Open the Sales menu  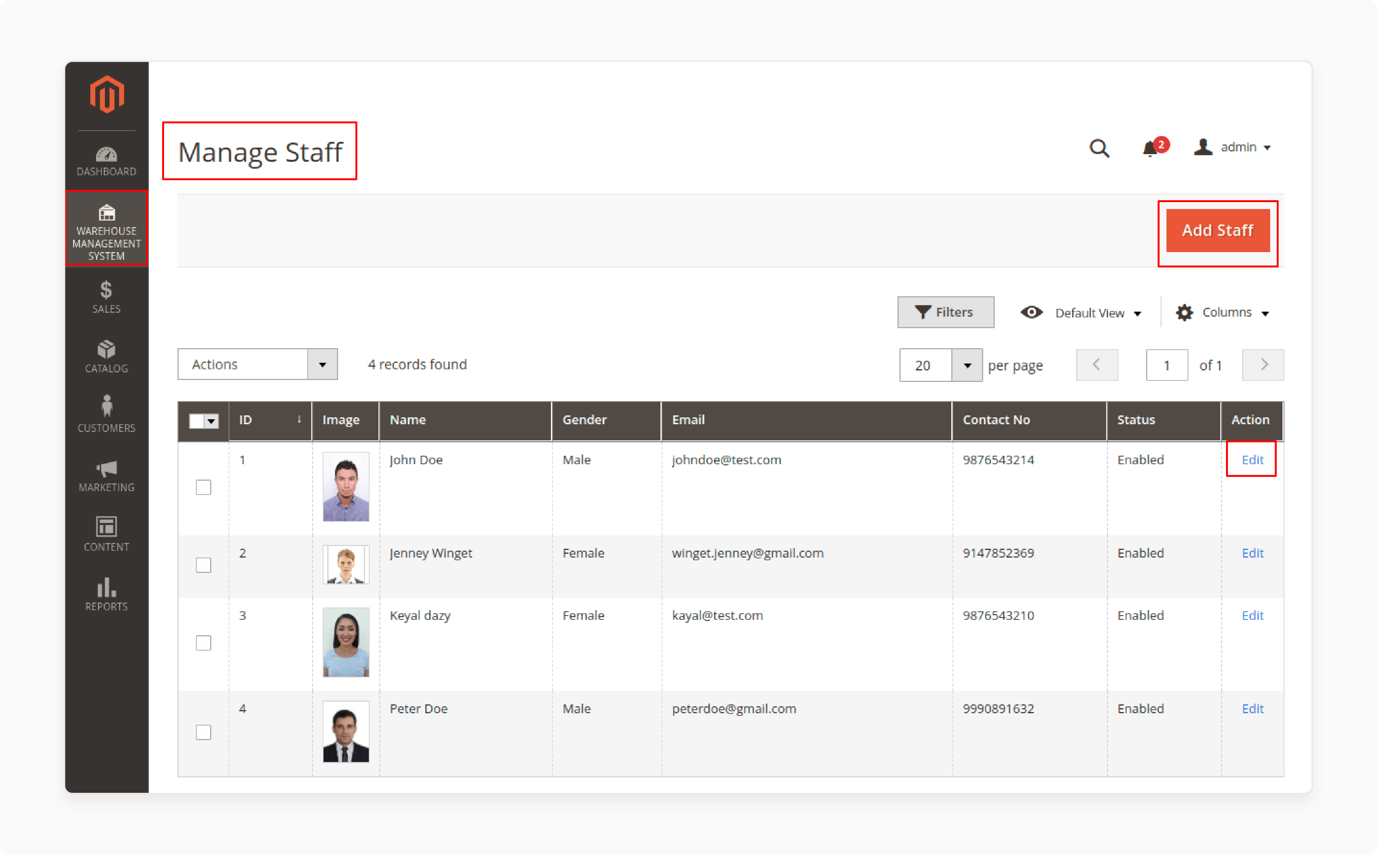coord(106,297)
